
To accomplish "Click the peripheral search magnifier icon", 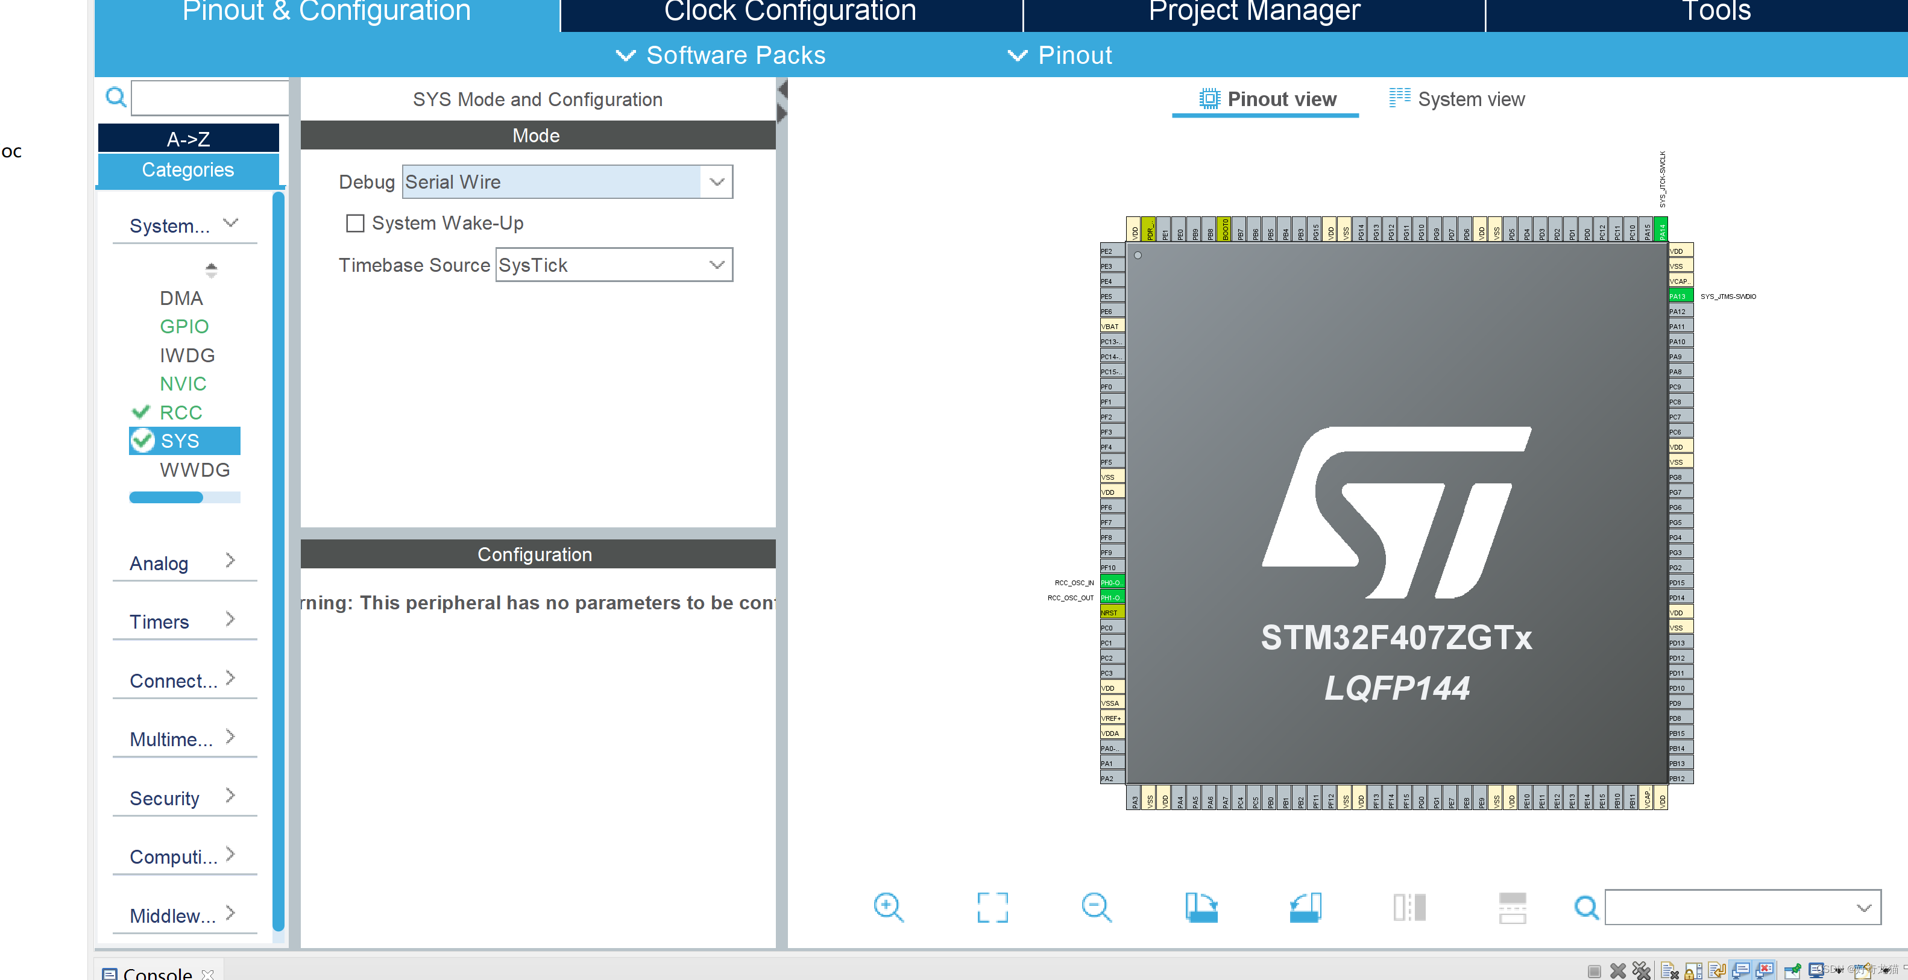I will (116, 97).
